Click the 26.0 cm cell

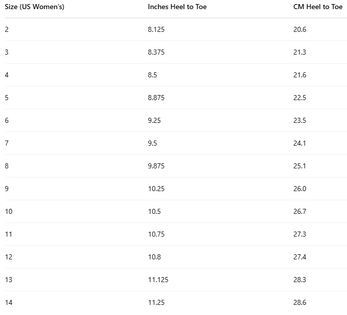(x=300, y=189)
